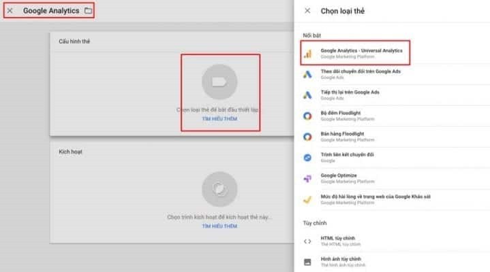
Task: Open TÌM HIỂU THÊM link under Kích hoạt
Action: point(219,226)
